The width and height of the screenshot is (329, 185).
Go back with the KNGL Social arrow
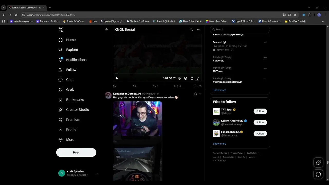[x=107, y=29]
